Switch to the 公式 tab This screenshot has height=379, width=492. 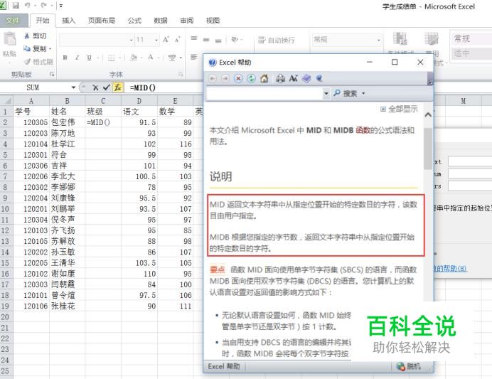[134, 21]
